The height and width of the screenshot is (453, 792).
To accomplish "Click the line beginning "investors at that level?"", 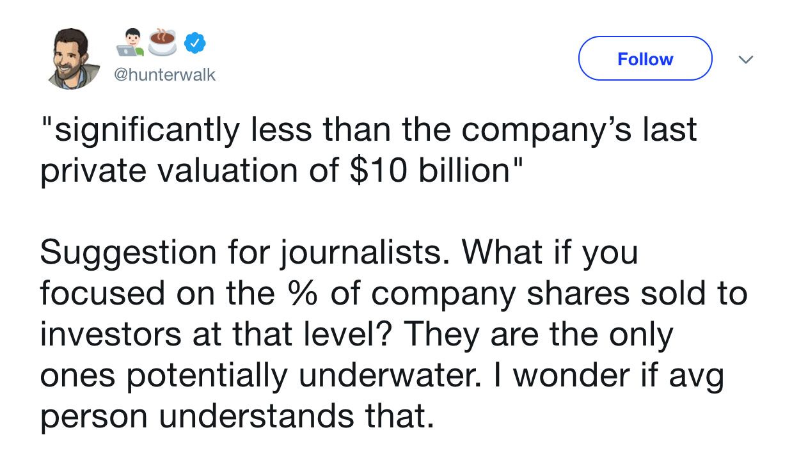I will click(x=357, y=335).
